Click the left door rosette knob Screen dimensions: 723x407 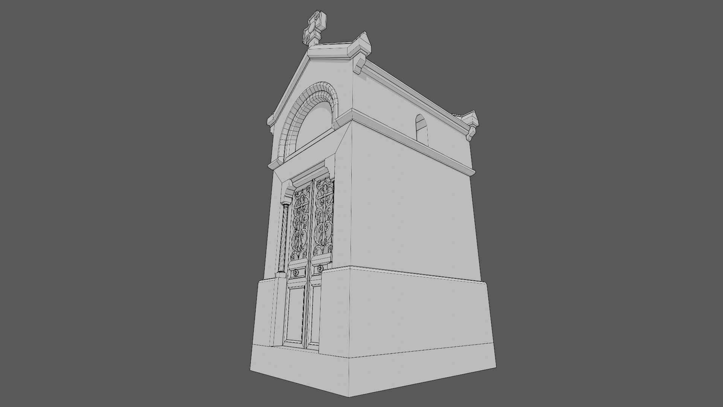point(296,272)
